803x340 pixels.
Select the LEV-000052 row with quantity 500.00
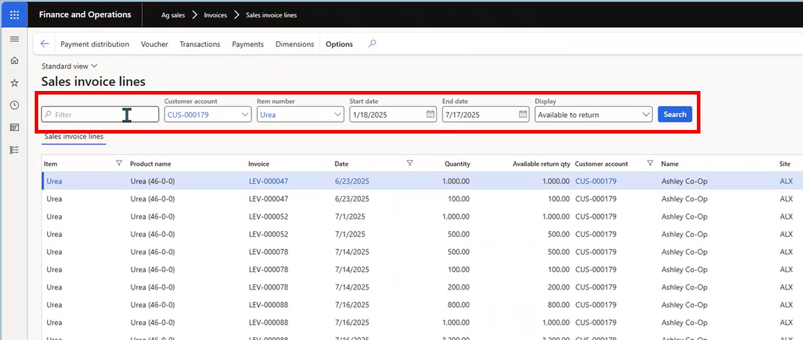(422, 234)
